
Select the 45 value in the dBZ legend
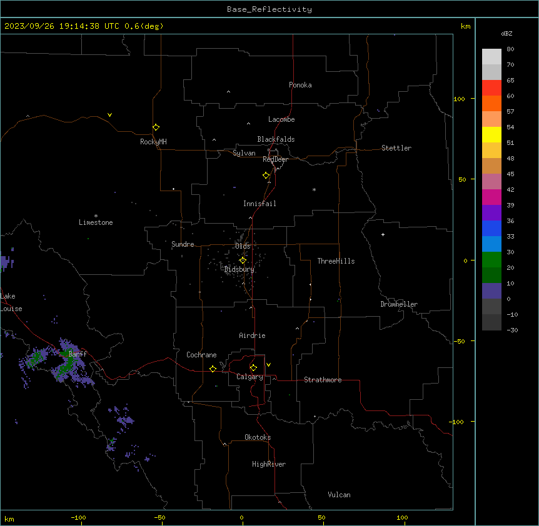pos(510,174)
